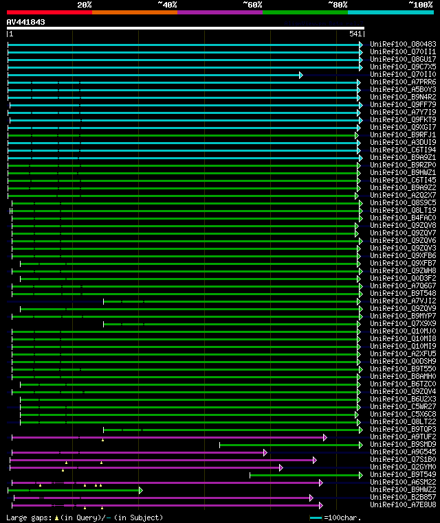Select the UniRef100_B8AMH0 label

coord(403,376)
